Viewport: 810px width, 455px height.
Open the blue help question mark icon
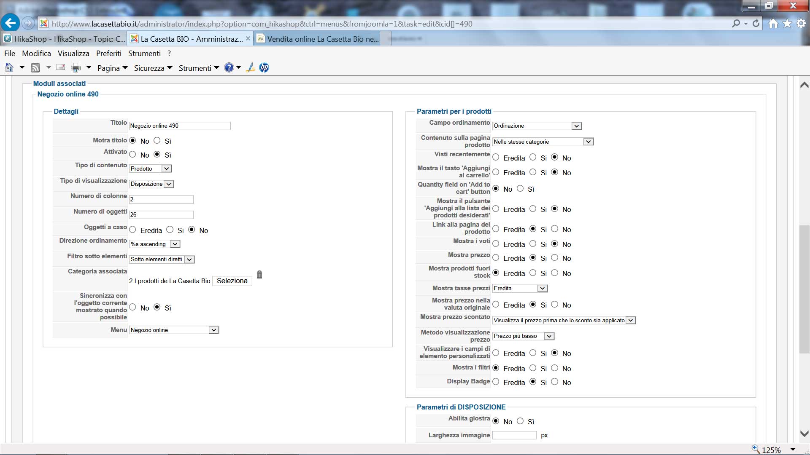click(229, 68)
